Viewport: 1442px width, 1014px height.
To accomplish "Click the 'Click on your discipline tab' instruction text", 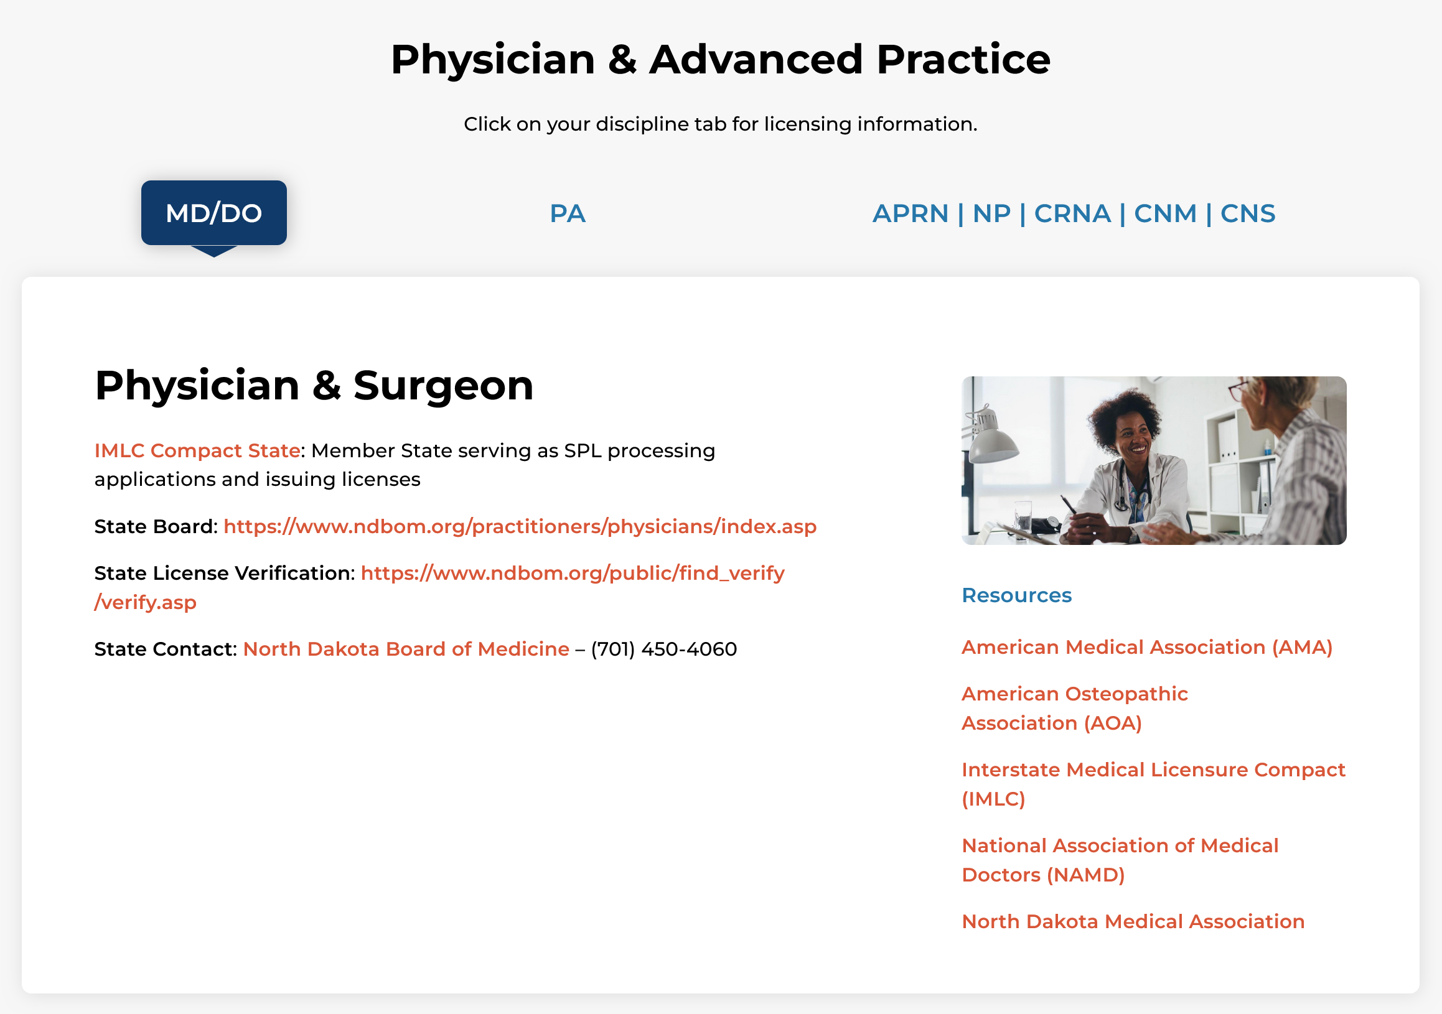I will click(719, 124).
